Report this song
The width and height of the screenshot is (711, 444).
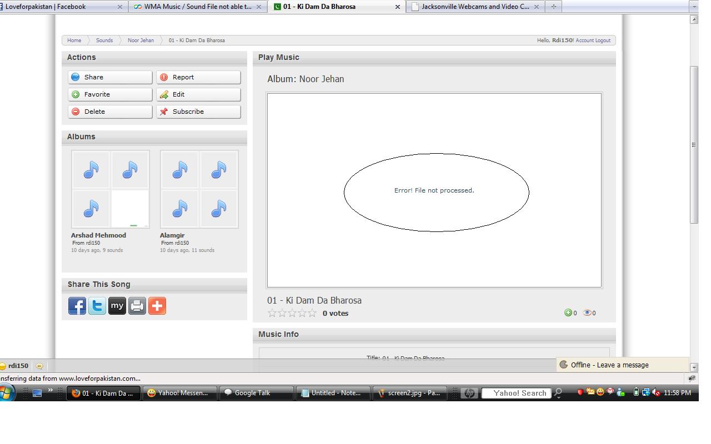(198, 77)
